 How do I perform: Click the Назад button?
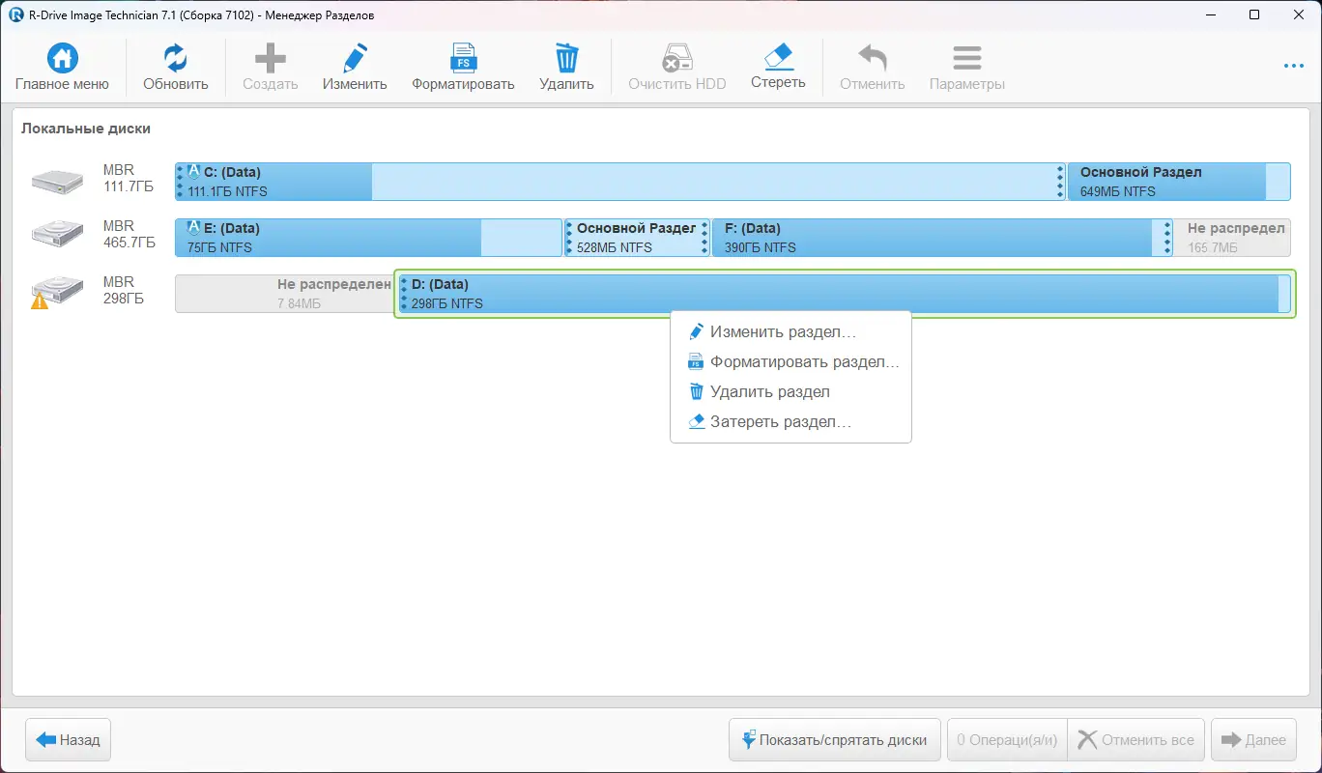pos(69,740)
